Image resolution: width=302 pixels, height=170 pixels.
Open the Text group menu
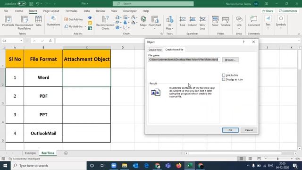(268, 23)
